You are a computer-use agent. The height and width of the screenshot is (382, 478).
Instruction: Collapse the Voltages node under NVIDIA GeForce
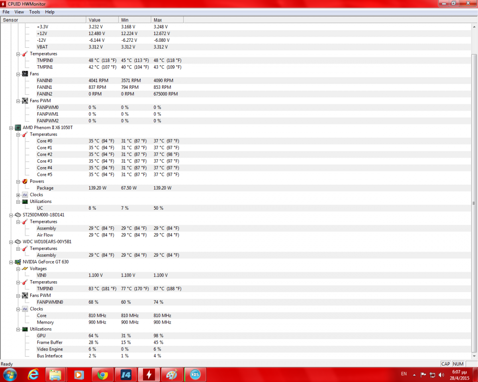[18, 269]
